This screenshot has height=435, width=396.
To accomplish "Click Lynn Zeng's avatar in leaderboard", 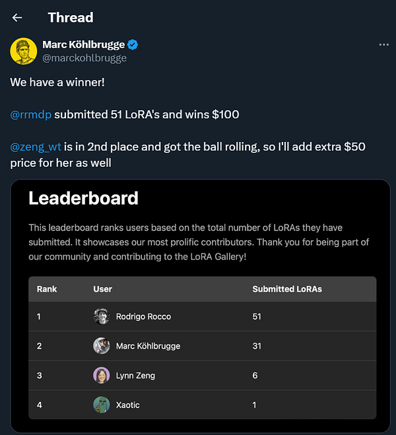I will click(x=101, y=376).
